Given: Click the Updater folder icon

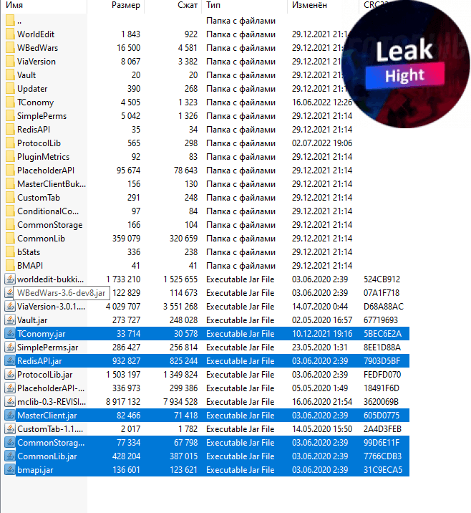Looking at the screenshot, I should [x=11, y=89].
